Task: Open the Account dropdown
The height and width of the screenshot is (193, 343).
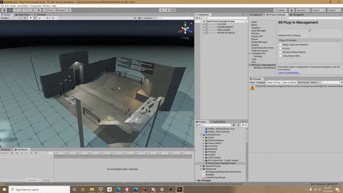Action: 302,10
